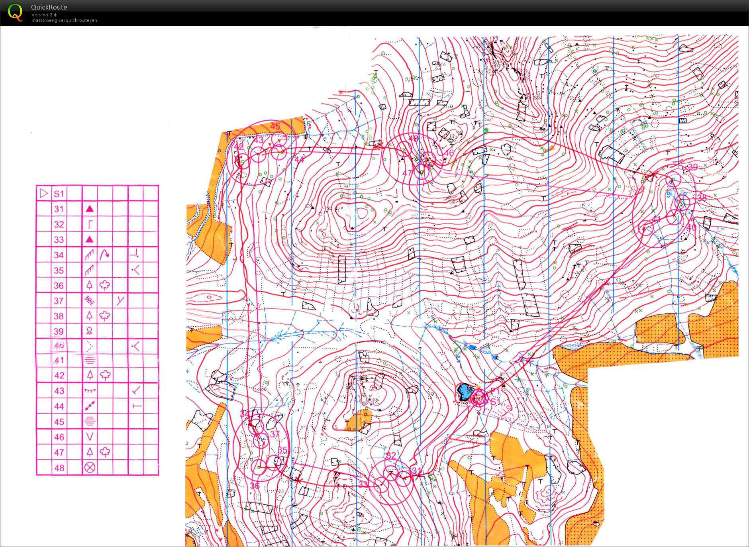
Task: Click the deciduous tree symbol in row 36
Action: [105, 285]
